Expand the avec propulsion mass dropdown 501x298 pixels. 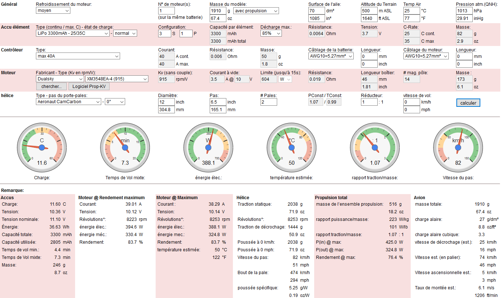coord(256,11)
